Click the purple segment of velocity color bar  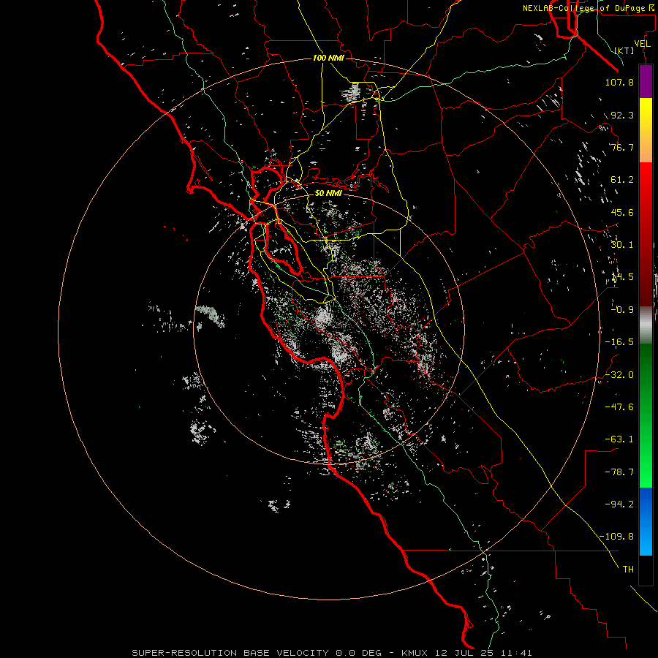pos(646,81)
